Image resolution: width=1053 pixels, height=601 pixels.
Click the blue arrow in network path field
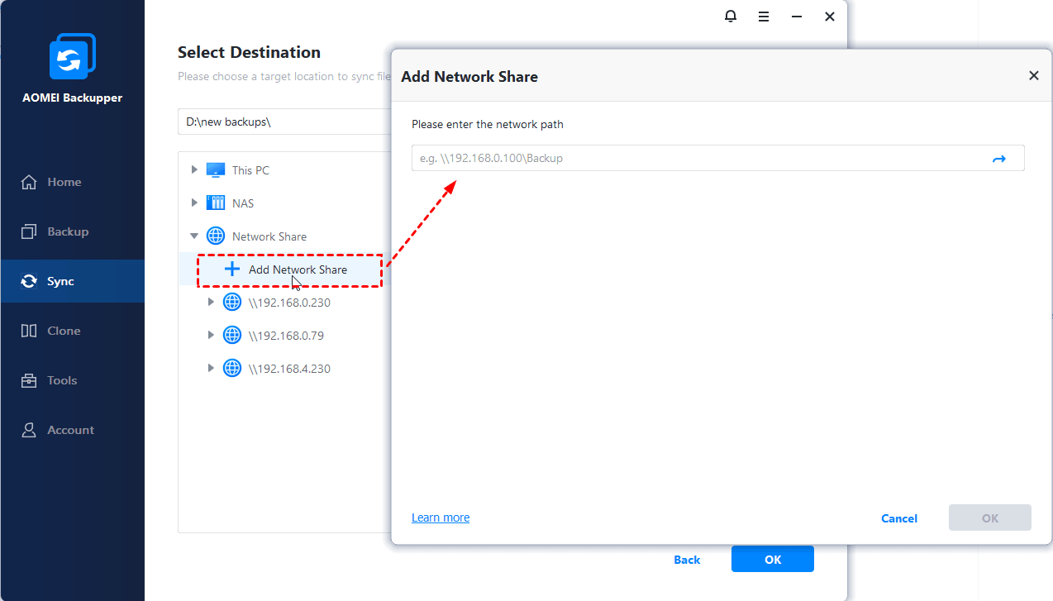click(x=998, y=159)
